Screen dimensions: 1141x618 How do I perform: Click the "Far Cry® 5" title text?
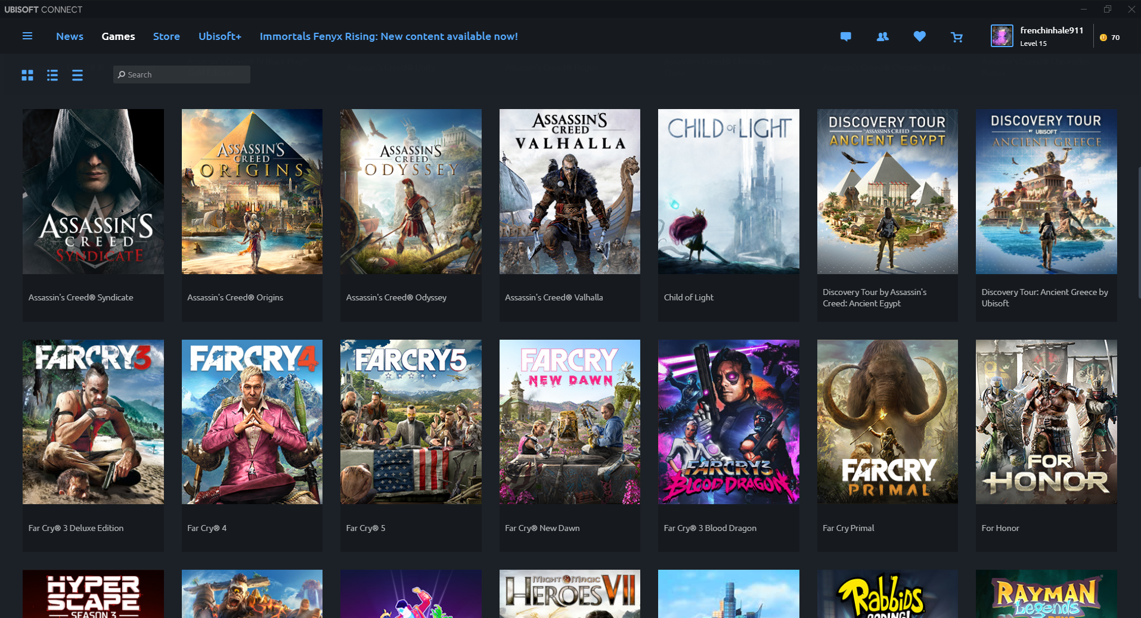365,528
